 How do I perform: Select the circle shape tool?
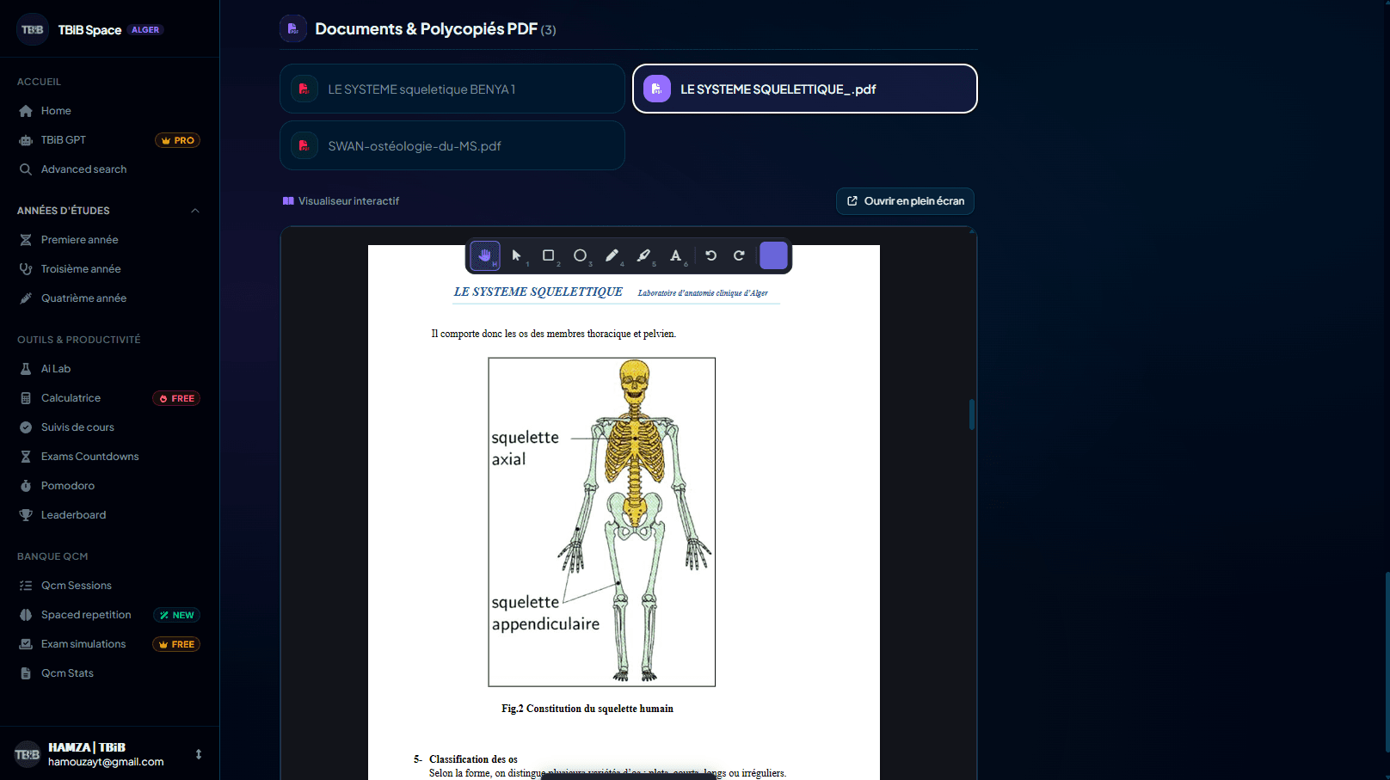pos(580,255)
